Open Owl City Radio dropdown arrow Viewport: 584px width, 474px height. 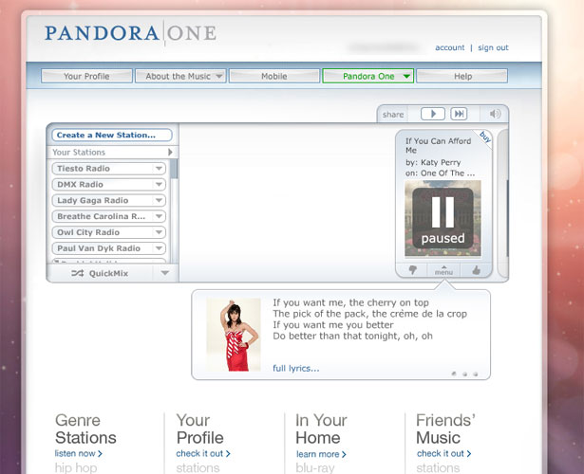click(159, 232)
